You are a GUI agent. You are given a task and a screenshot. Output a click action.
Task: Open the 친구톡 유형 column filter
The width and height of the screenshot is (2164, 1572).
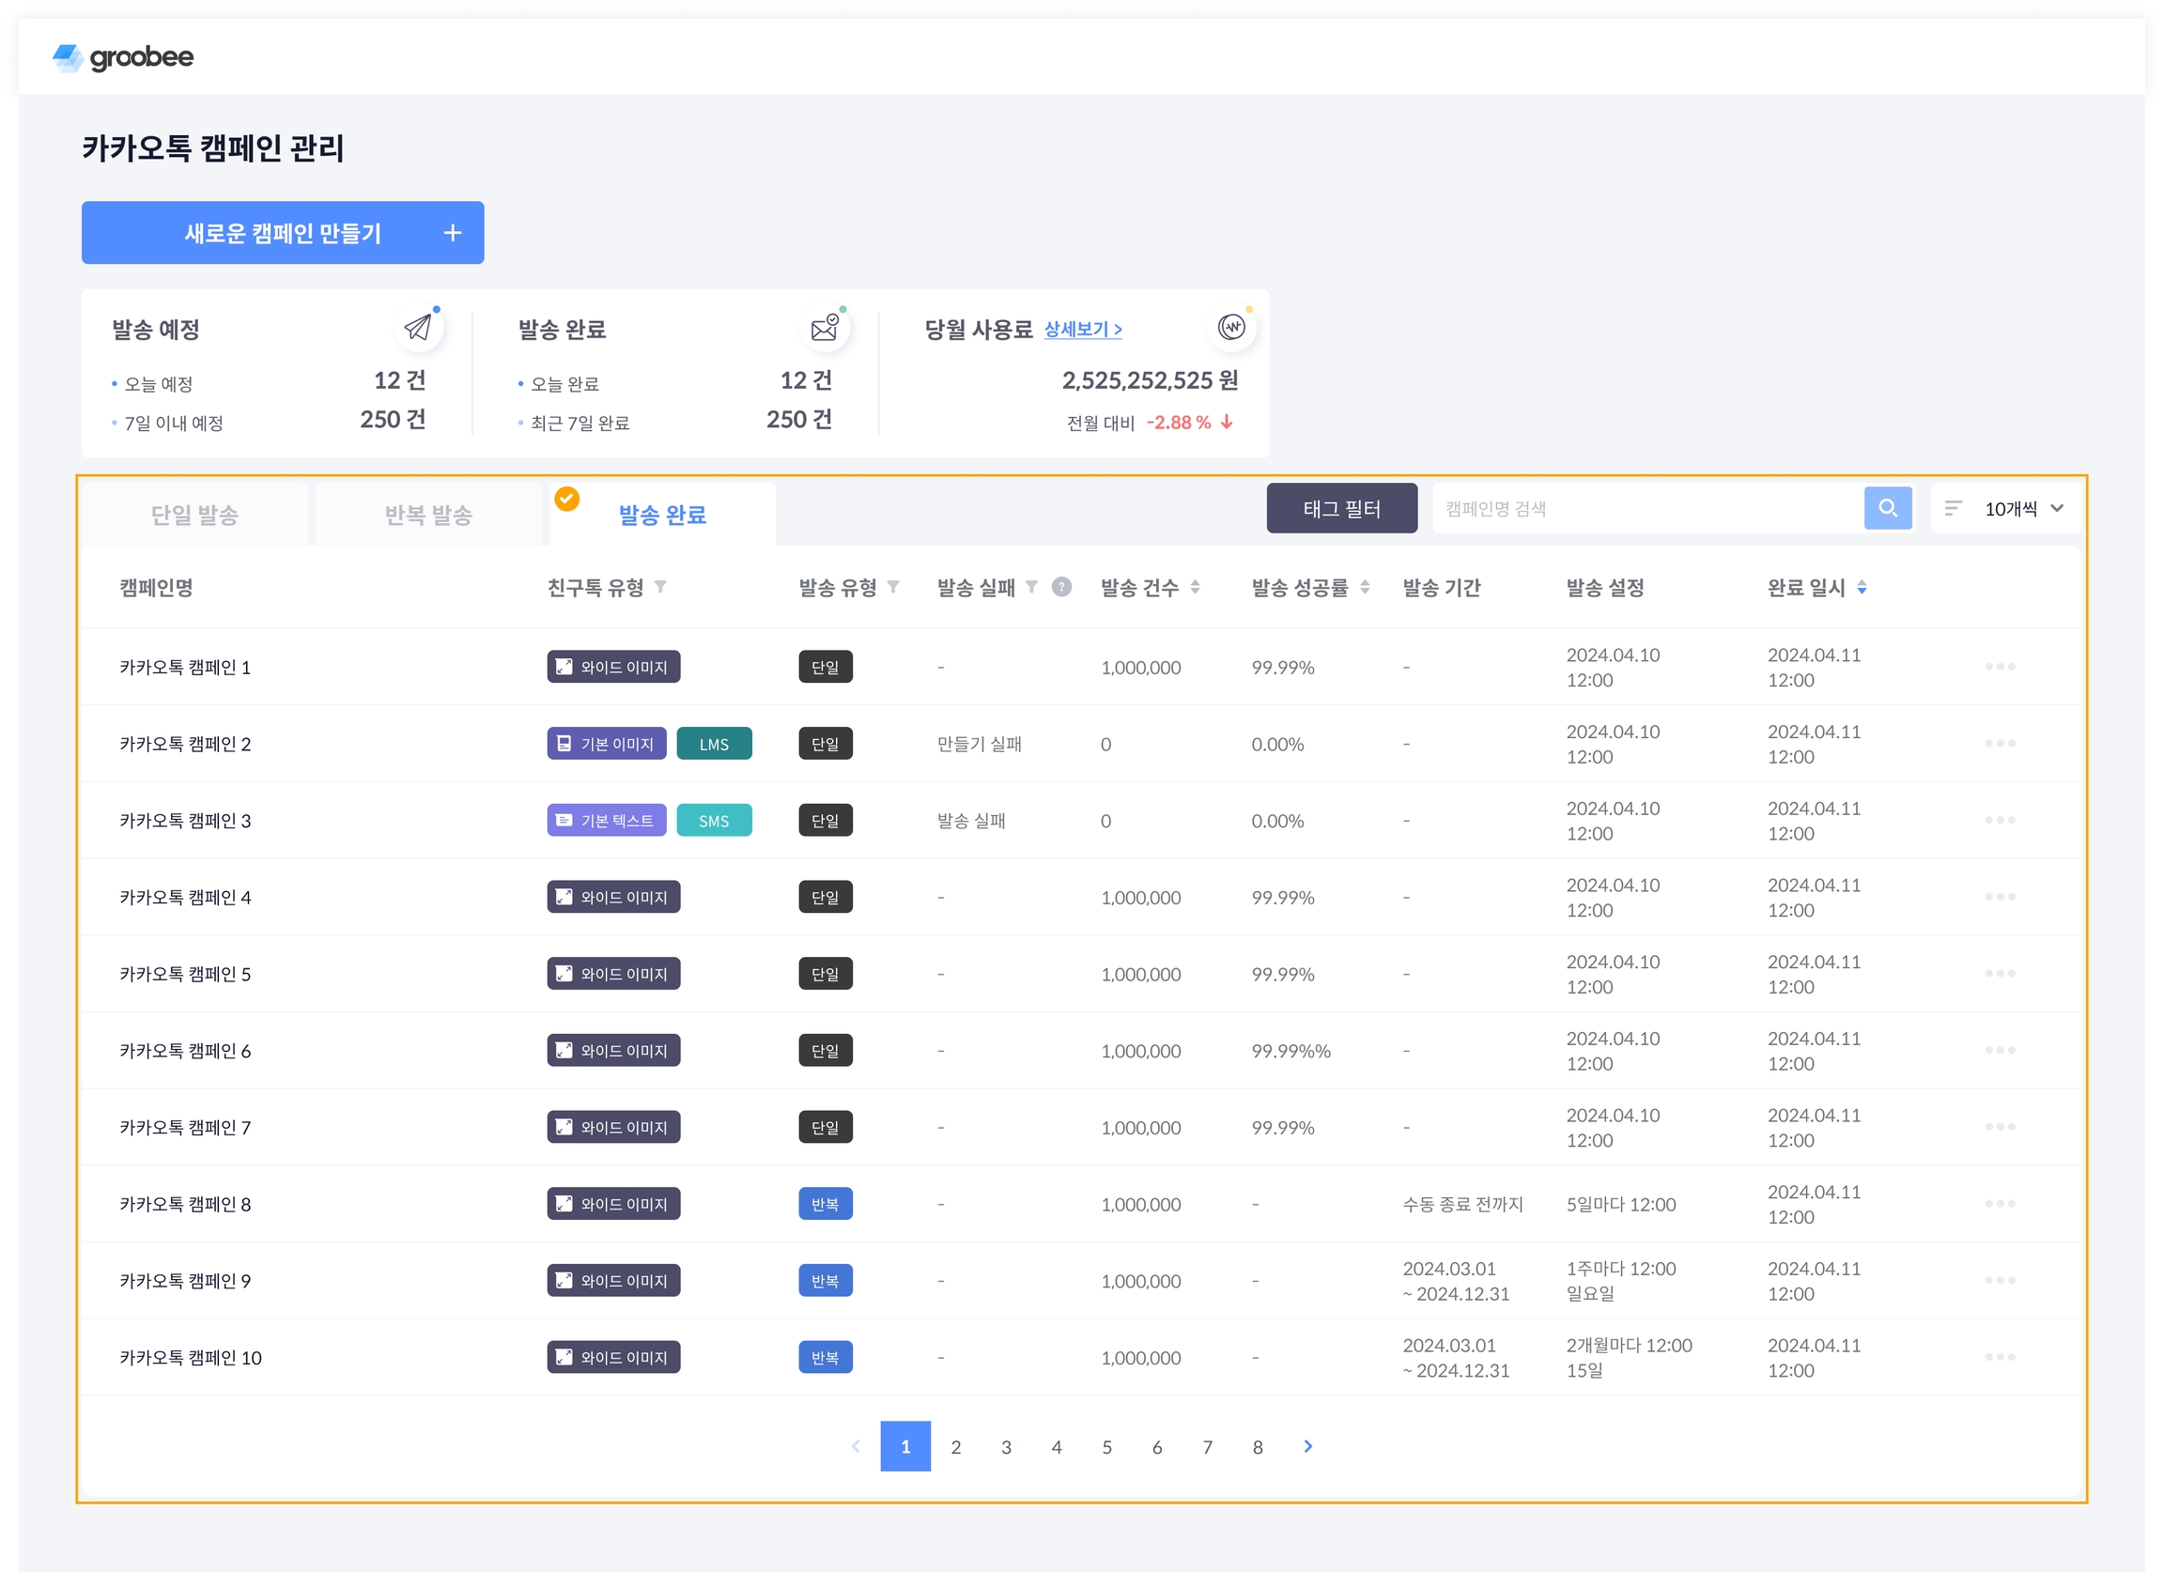pos(660,588)
